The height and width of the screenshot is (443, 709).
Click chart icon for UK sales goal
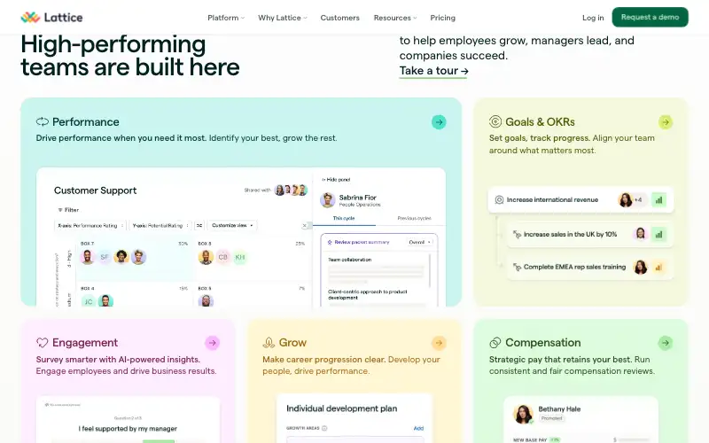[658, 234]
